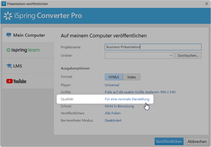211x147 pixels.
Task: Click the Barrierefreier Modus: label
Action: click(77, 120)
